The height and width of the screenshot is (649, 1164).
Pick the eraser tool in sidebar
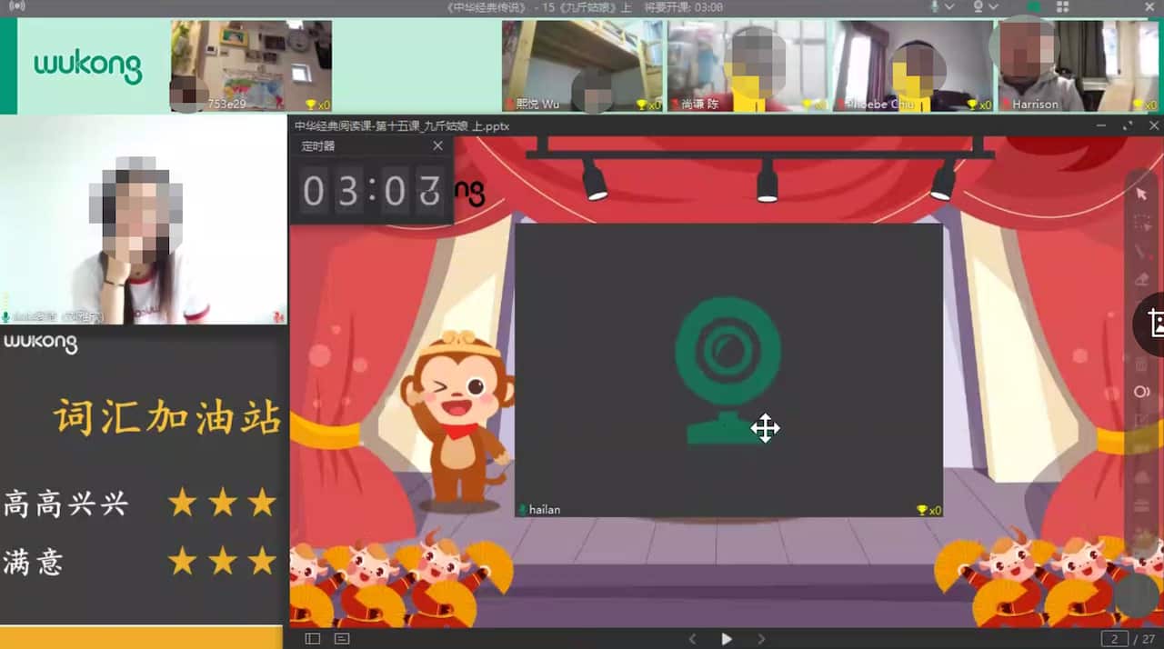pos(1142,279)
